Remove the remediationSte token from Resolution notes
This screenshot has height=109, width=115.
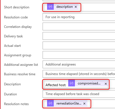click(84, 103)
